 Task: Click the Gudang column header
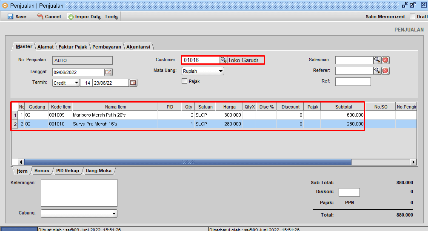pos(37,107)
